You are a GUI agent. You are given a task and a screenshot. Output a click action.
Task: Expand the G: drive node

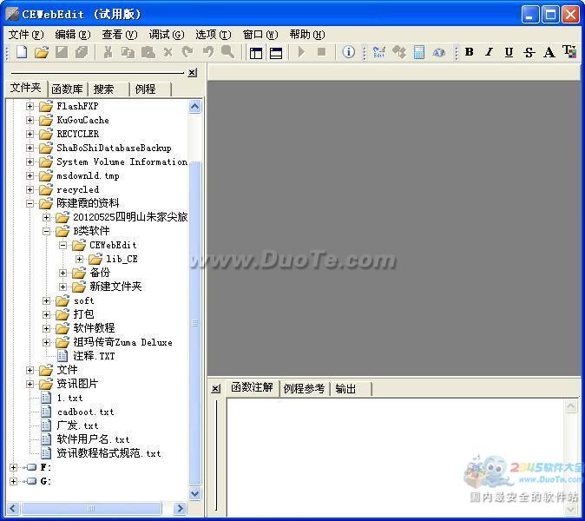click(x=13, y=481)
